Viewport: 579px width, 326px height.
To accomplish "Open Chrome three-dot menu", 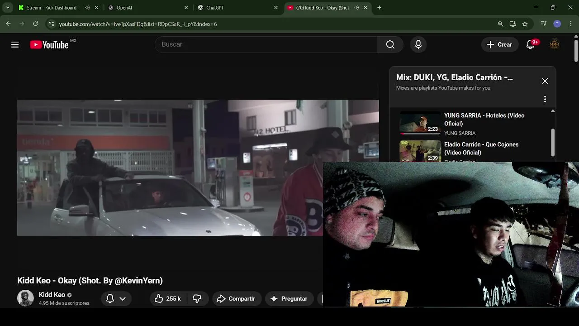I will point(571,24).
